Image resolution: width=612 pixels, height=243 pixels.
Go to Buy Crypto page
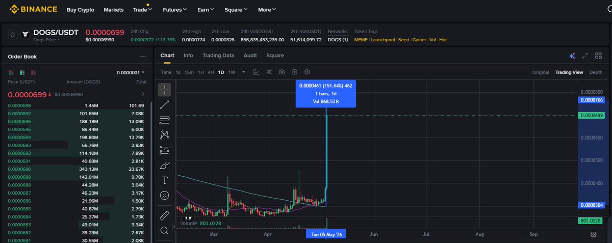tap(80, 10)
